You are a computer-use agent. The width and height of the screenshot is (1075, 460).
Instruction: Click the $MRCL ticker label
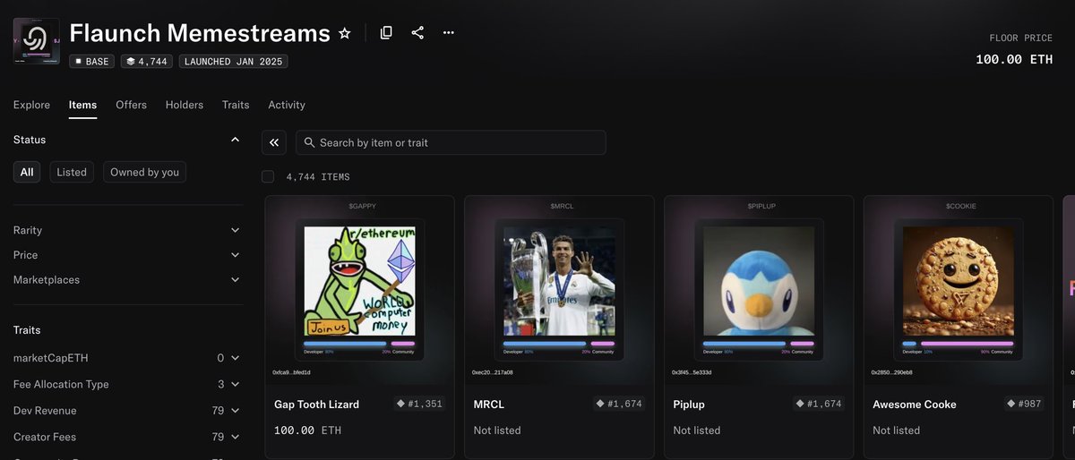562,206
